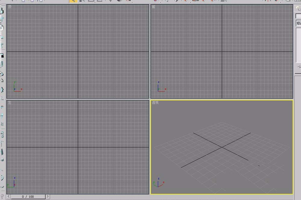
Task: Activate the Select Object arrow tool
Action: [74, 1]
